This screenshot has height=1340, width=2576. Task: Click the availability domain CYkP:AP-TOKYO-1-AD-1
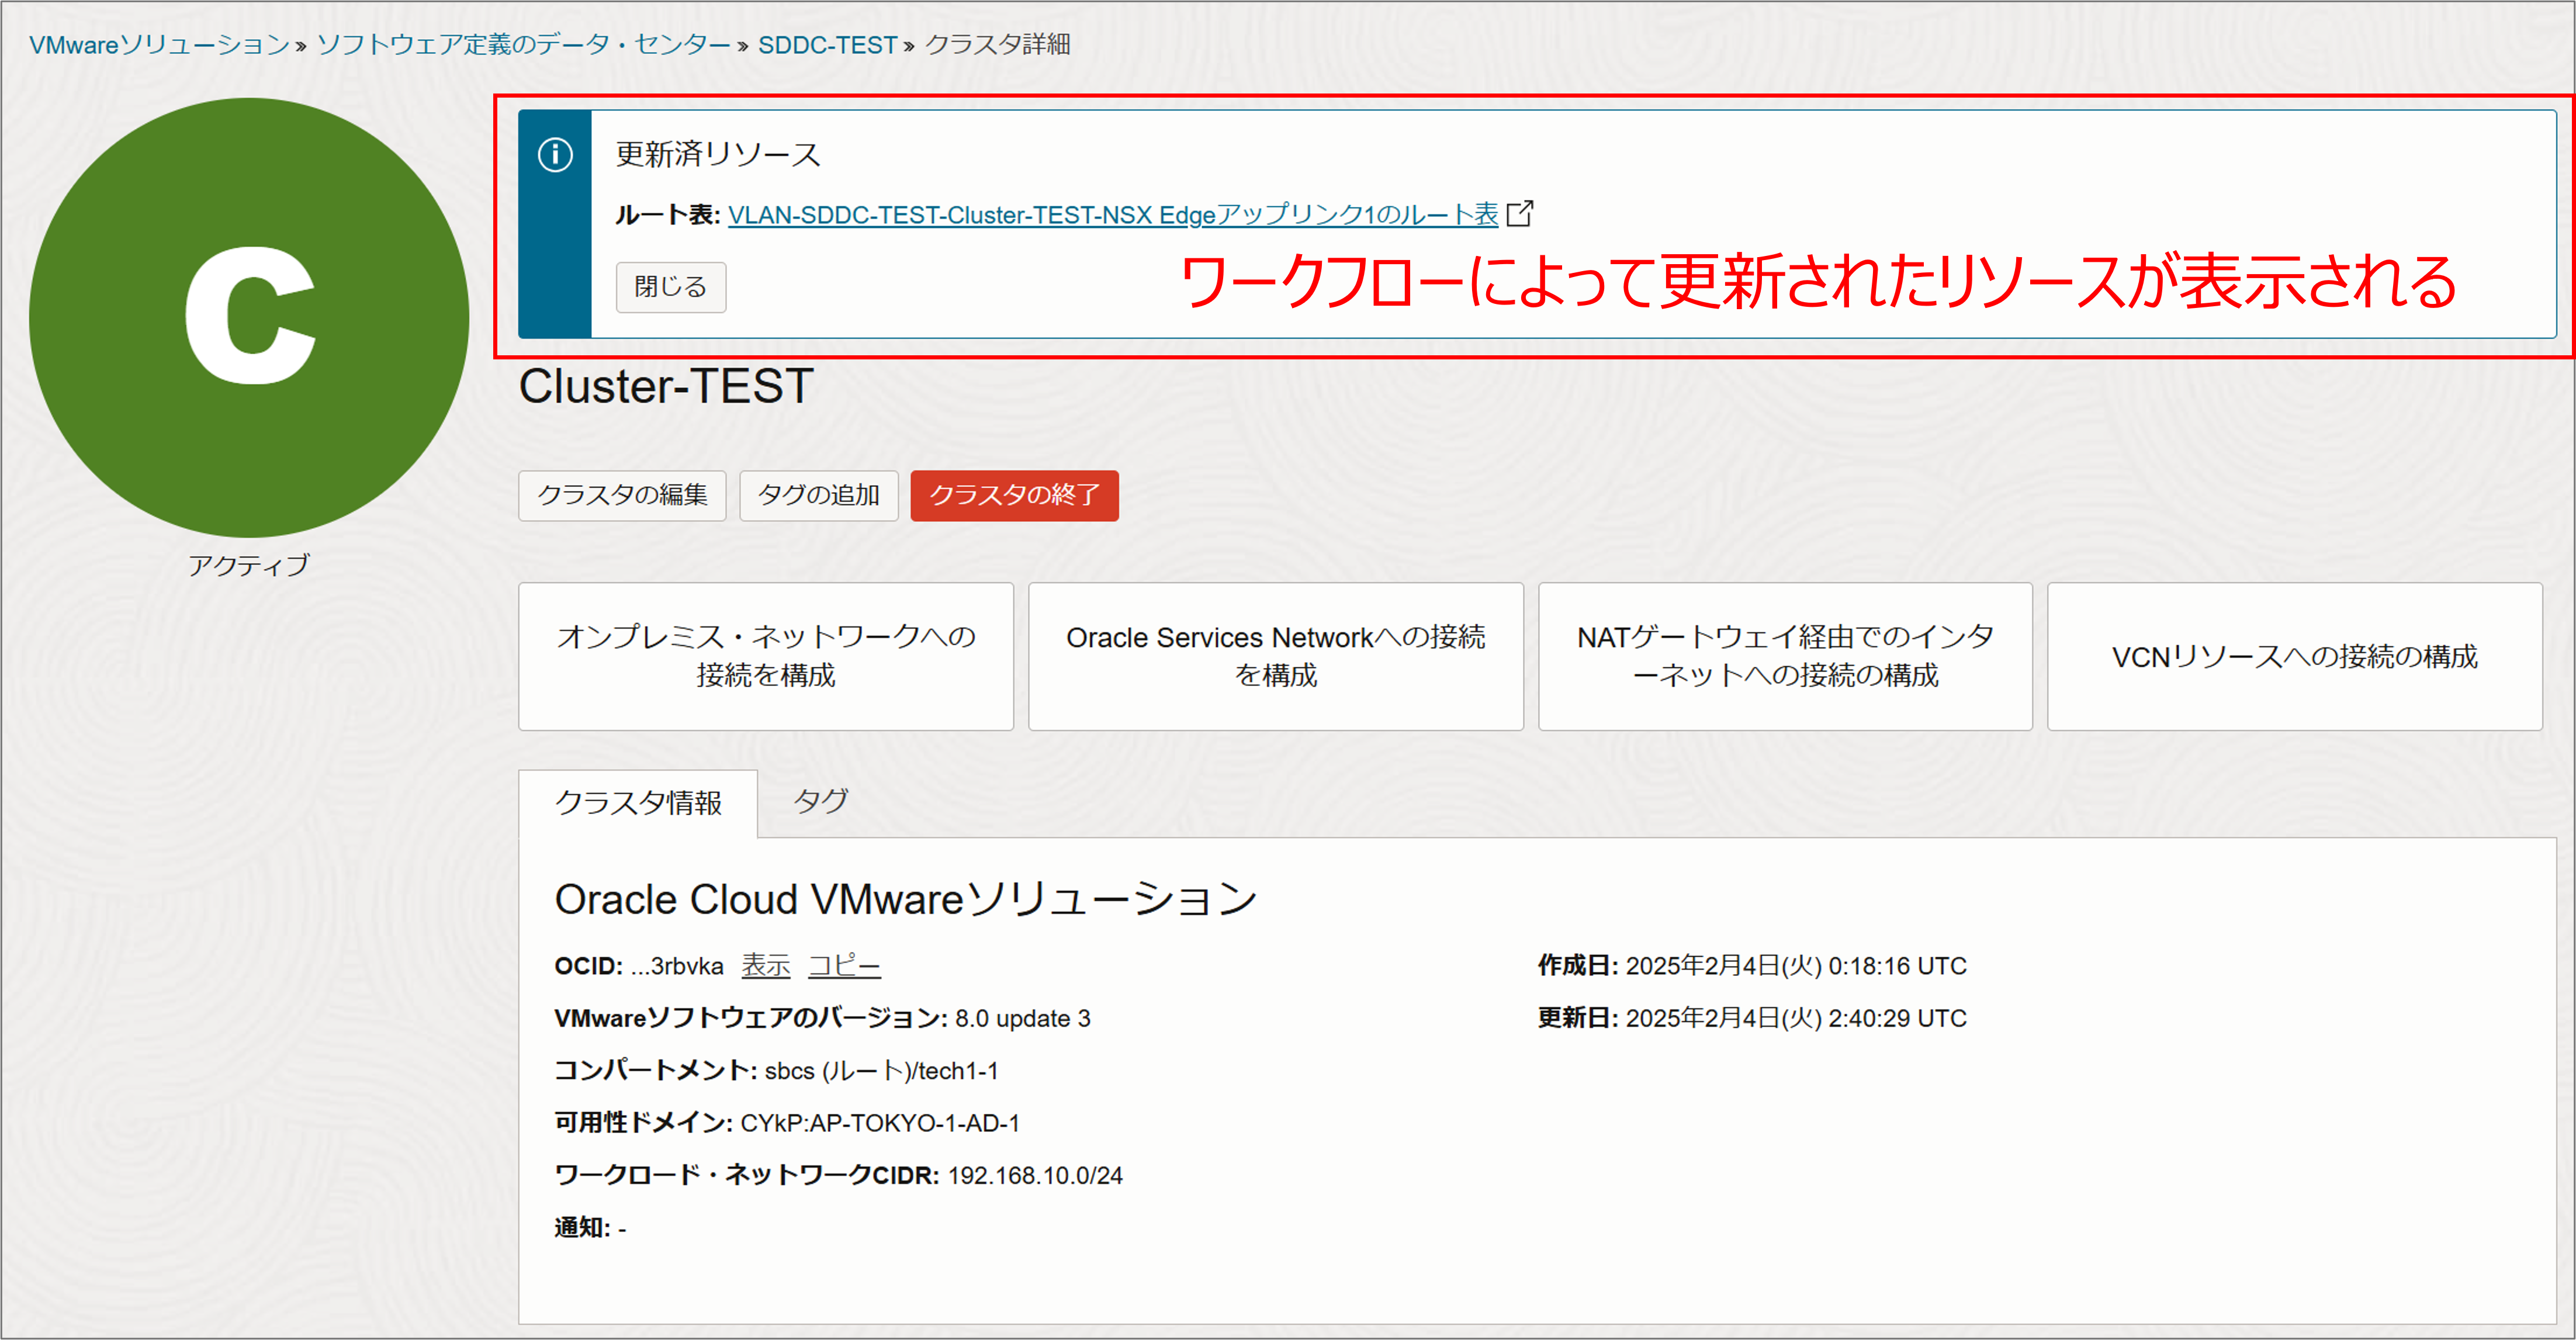880,1124
